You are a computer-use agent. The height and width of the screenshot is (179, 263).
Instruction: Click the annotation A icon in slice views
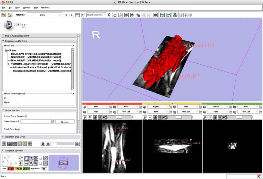(20, 144)
